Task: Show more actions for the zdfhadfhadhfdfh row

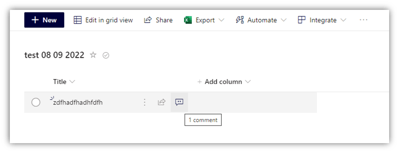Action: click(145, 102)
